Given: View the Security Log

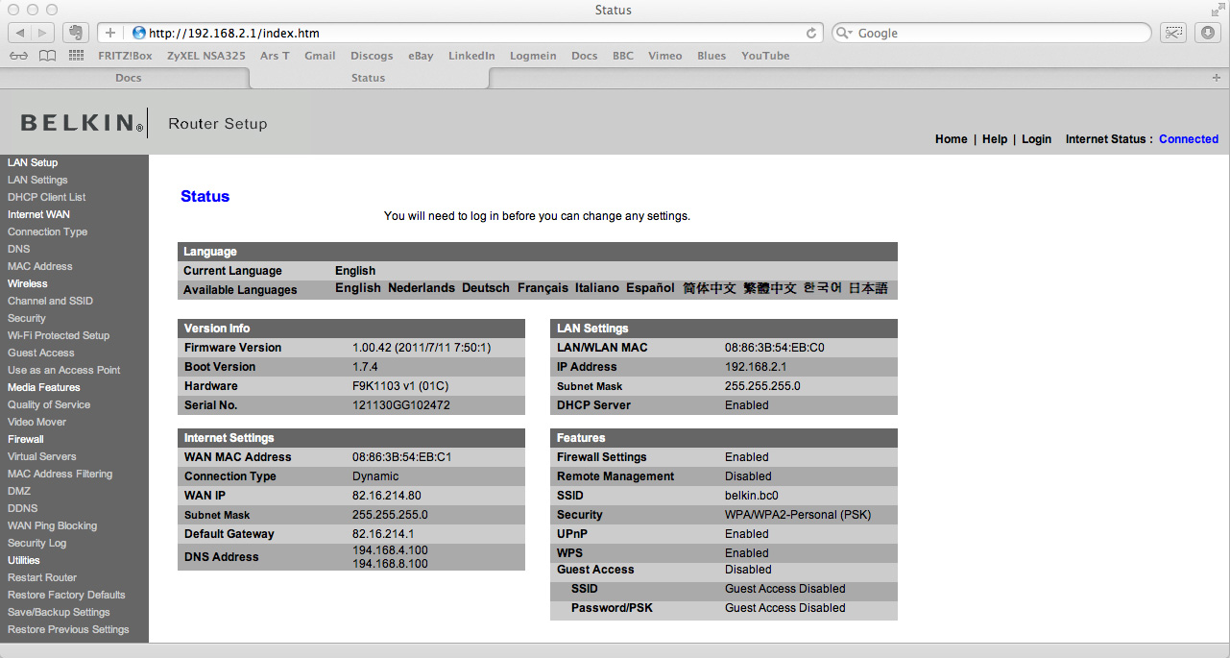Looking at the screenshot, I should tap(37, 543).
